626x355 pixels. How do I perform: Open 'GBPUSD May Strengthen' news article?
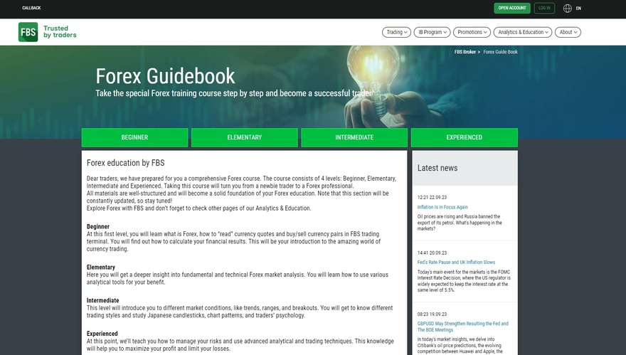click(x=462, y=327)
